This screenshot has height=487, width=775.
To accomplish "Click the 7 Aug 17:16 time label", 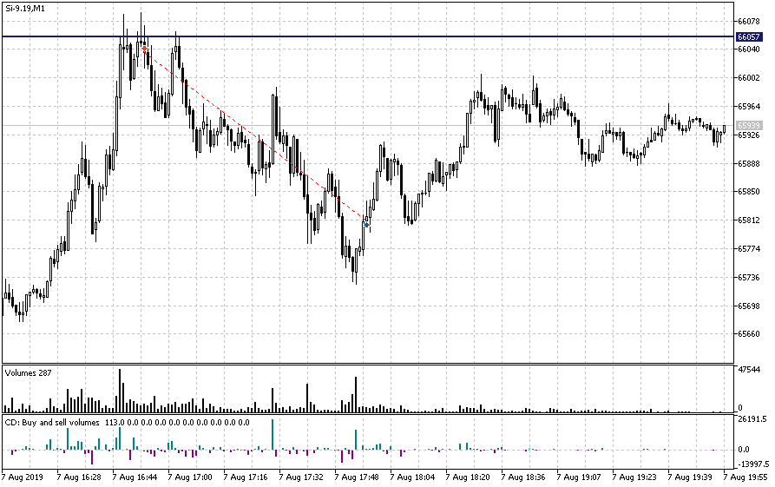I will (x=245, y=477).
